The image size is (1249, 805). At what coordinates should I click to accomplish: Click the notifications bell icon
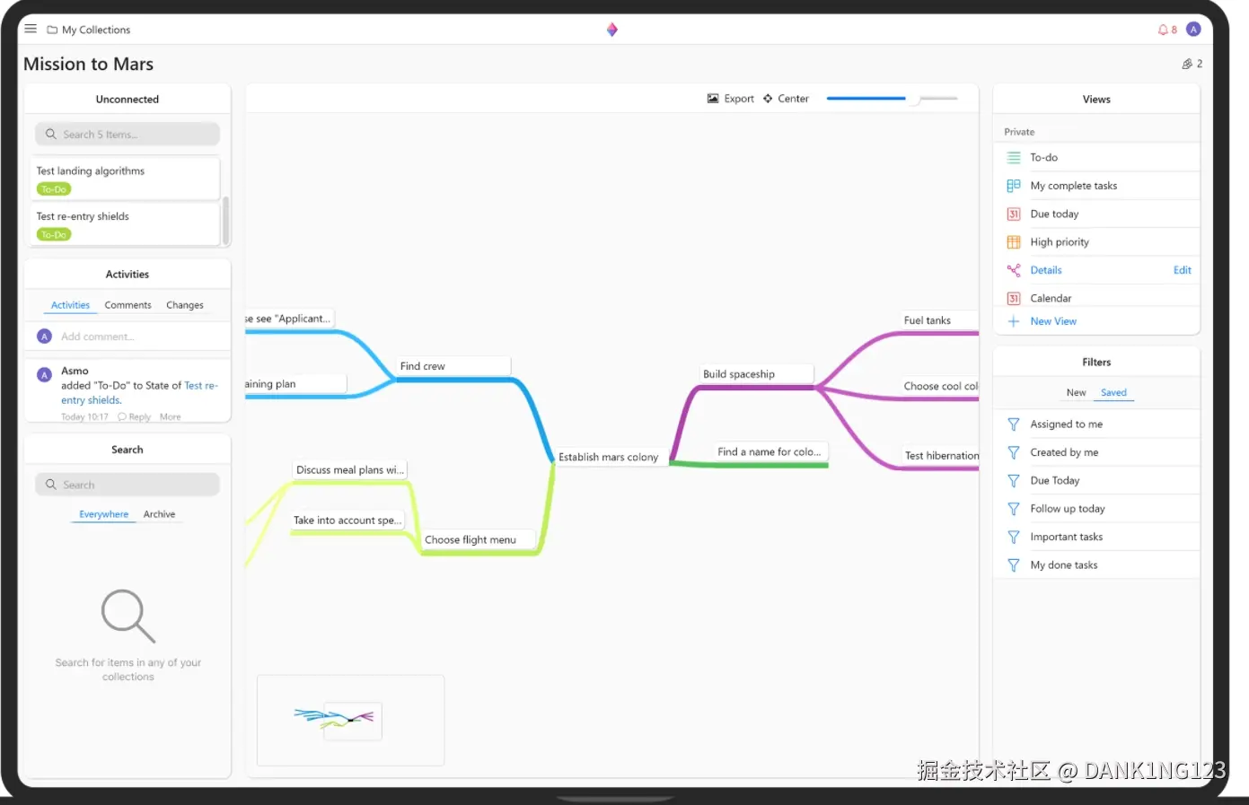(1164, 29)
